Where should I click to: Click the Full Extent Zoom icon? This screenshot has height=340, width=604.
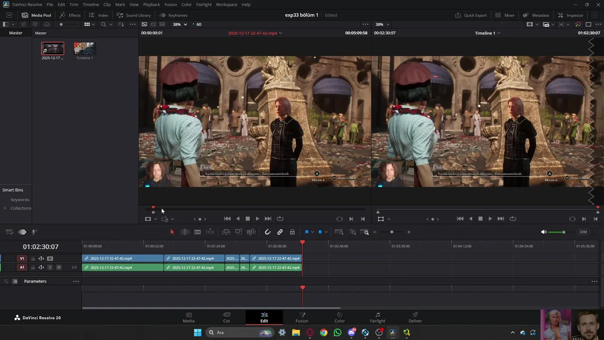[339, 232]
